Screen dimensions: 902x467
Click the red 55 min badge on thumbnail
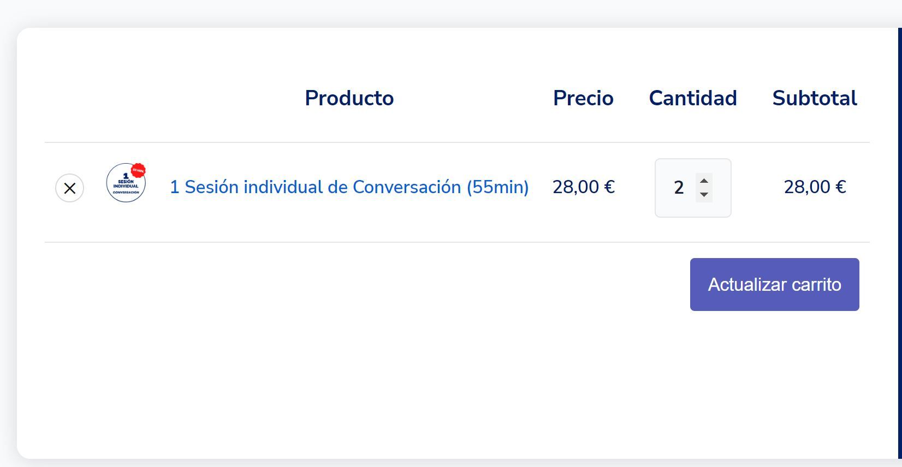pyautogui.click(x=138, y=170)
